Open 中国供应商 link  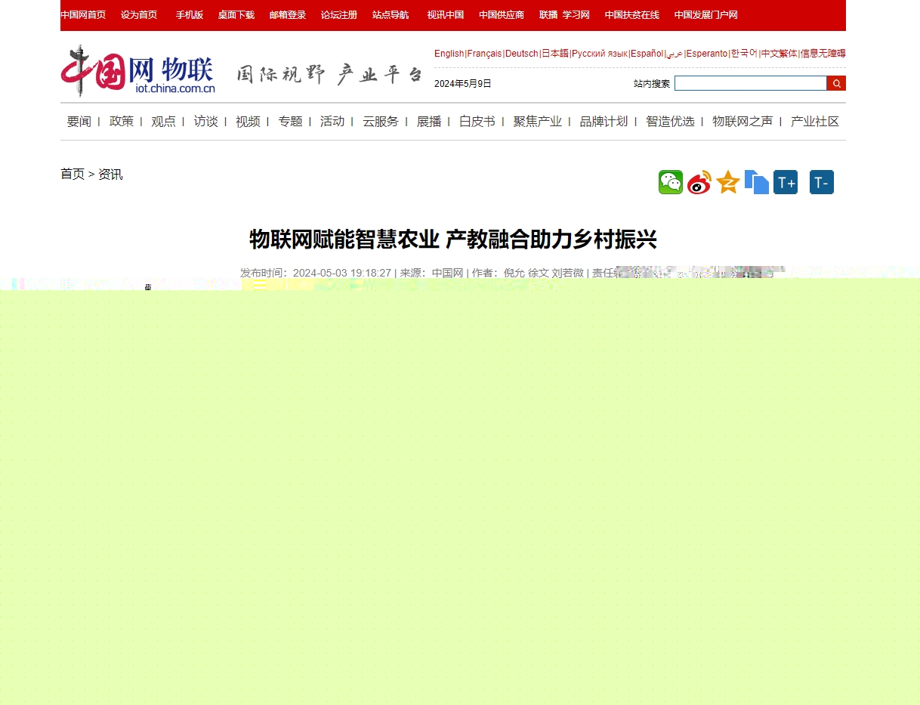(x=502, y=15)
